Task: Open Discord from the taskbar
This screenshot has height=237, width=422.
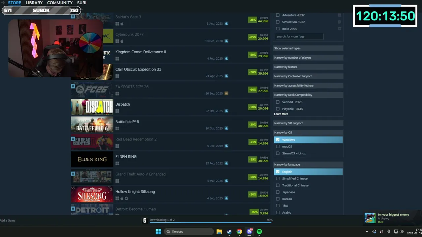Action: pos(250,232)
